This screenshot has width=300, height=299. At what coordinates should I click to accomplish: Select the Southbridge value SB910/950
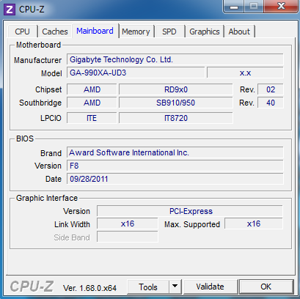[176, 103]
